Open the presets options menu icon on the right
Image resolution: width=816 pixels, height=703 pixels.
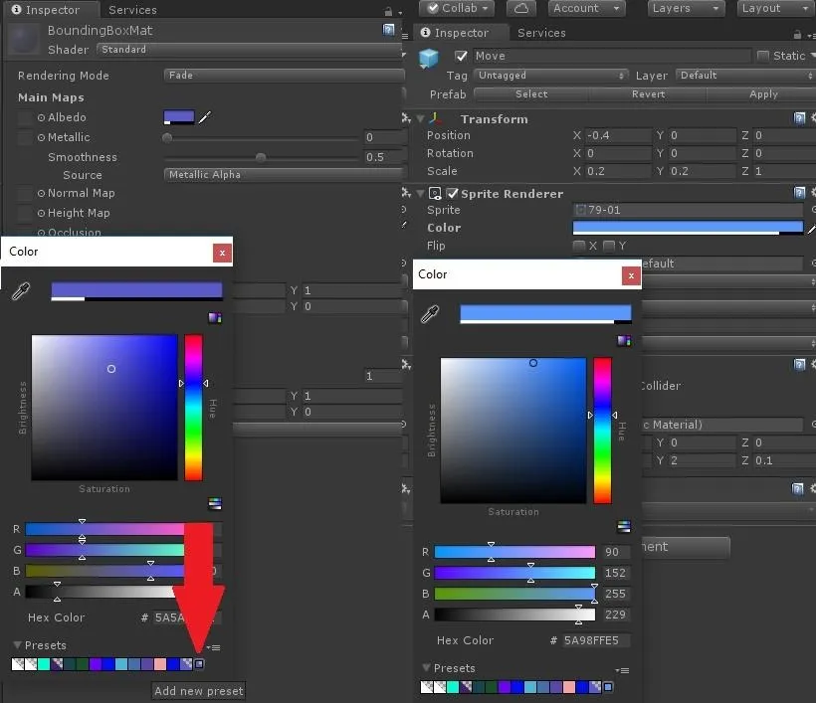[x=622, y=671]
